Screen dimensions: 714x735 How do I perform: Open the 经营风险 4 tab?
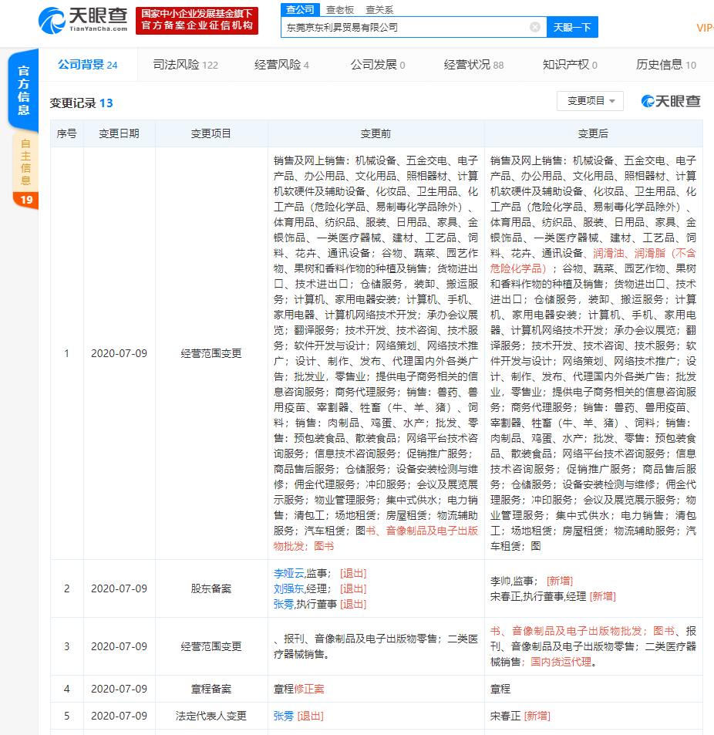point(281,65)
